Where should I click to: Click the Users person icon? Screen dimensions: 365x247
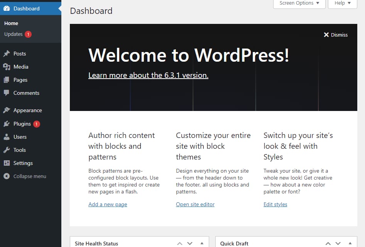tap(7, 137)
